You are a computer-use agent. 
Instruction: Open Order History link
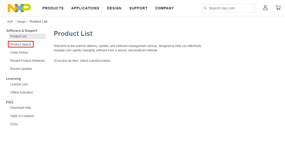pyautogui.click(x=19, y=53)
